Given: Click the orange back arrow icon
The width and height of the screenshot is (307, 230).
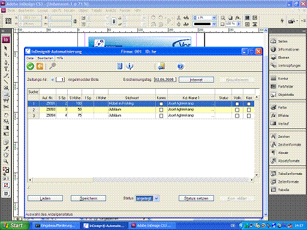Looking at the screenshot, I should (40, 66).
